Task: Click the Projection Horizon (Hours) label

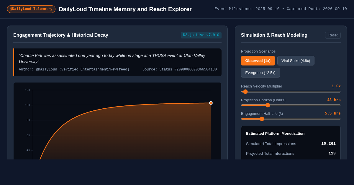Action: coord(263,100)
